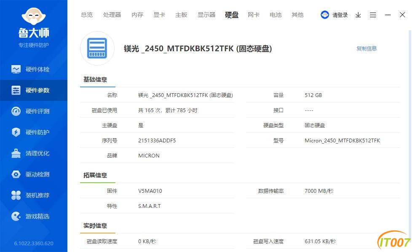Switch to the 网卡 tab

(254, 15)
